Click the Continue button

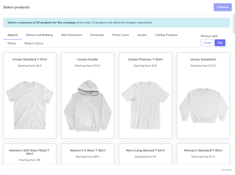[x=223, y=7]
